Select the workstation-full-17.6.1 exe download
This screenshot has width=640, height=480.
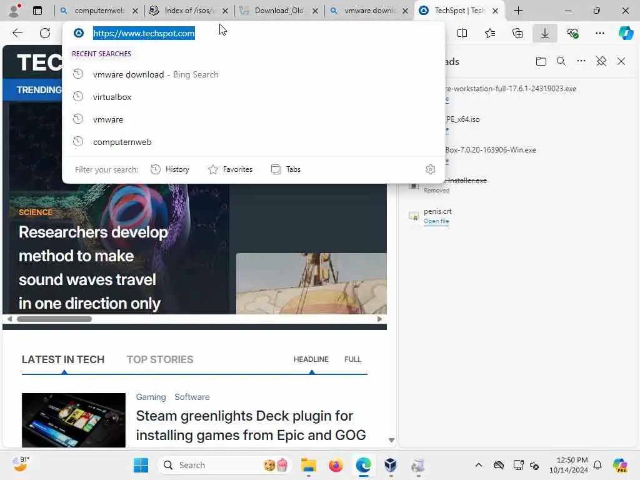click(511, 89)
